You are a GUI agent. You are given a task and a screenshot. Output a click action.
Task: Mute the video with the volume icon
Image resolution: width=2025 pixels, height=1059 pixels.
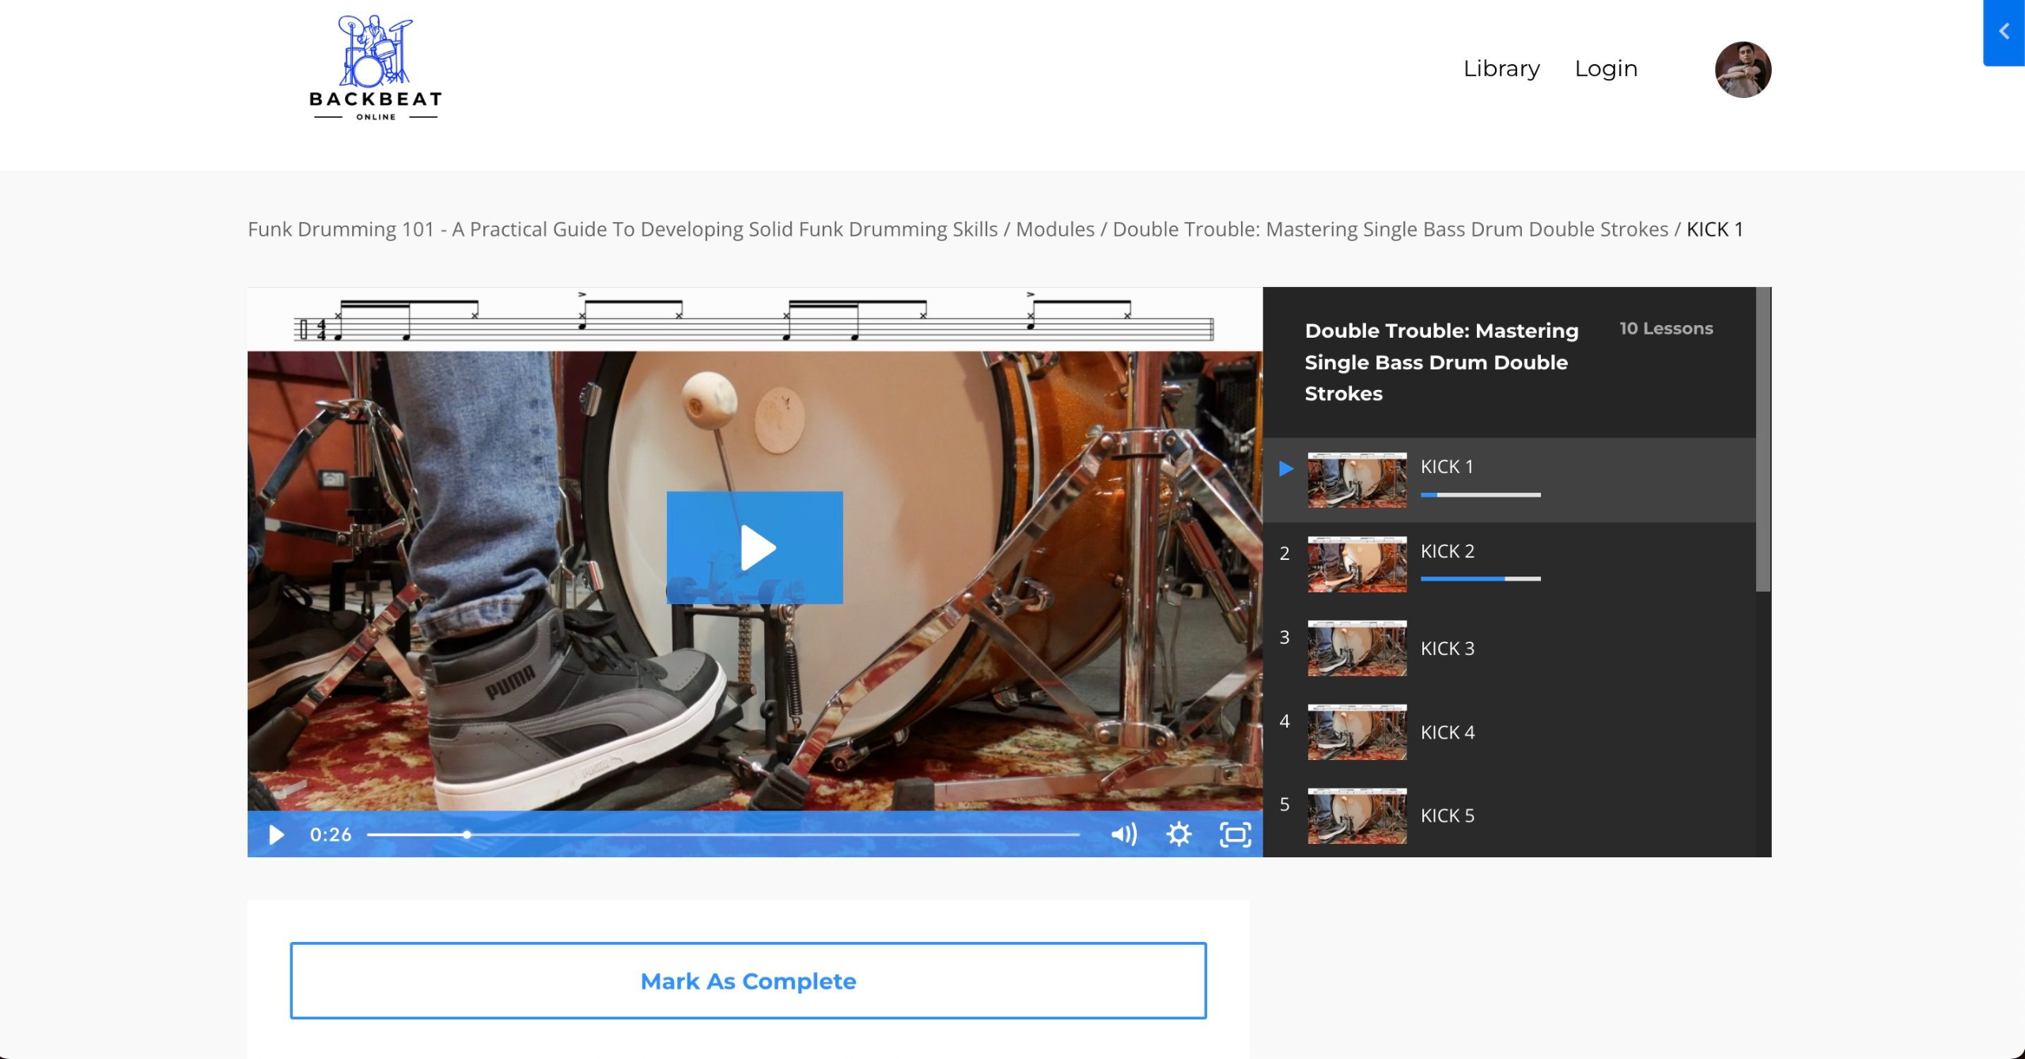[x=1123, y=835]
